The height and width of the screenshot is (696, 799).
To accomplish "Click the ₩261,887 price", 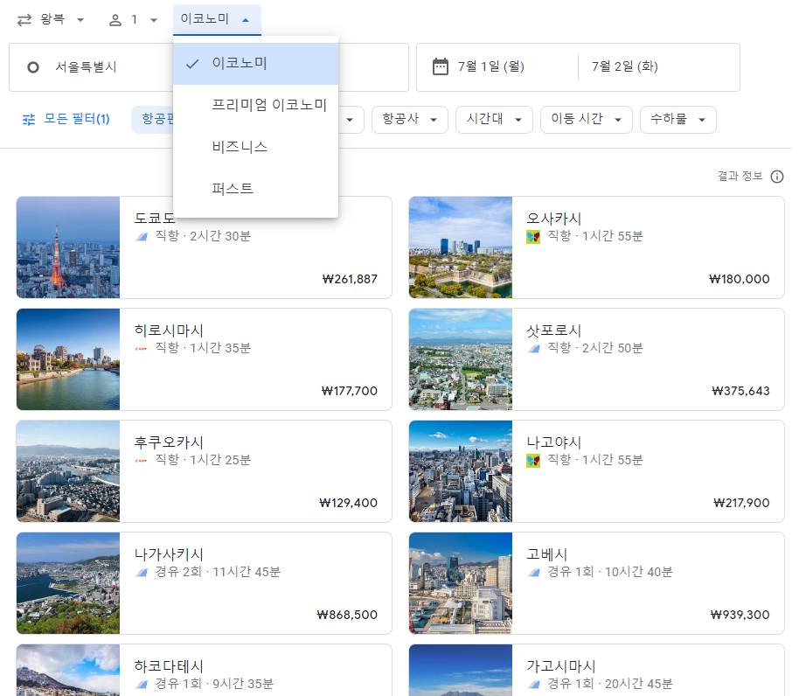I will coord(350,279).
